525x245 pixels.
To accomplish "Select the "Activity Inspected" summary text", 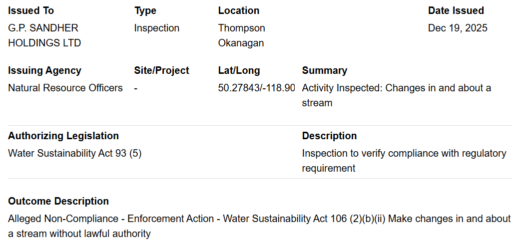I will 396,95.
